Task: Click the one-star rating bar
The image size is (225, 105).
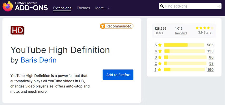Action: point(184,70)
